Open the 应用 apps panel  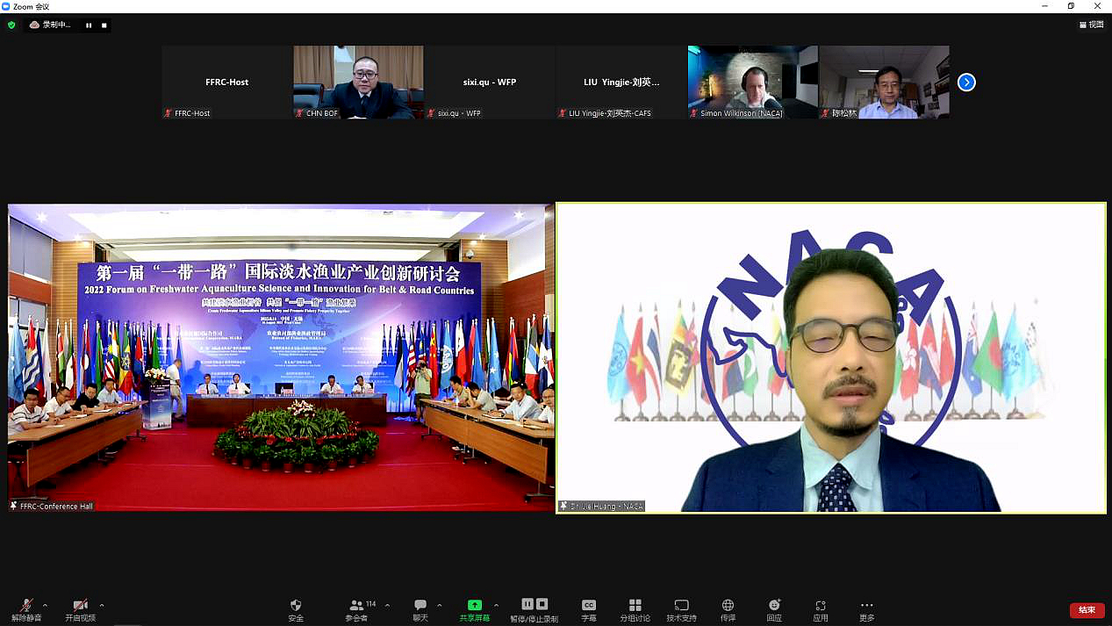point(821,610)
